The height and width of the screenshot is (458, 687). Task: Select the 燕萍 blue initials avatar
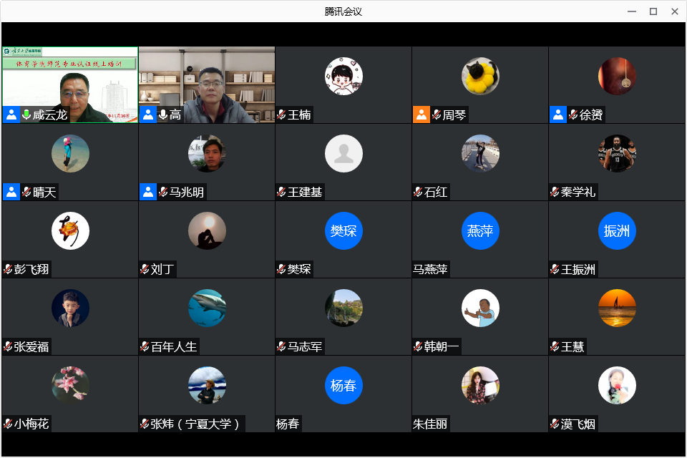coord(480,231)
